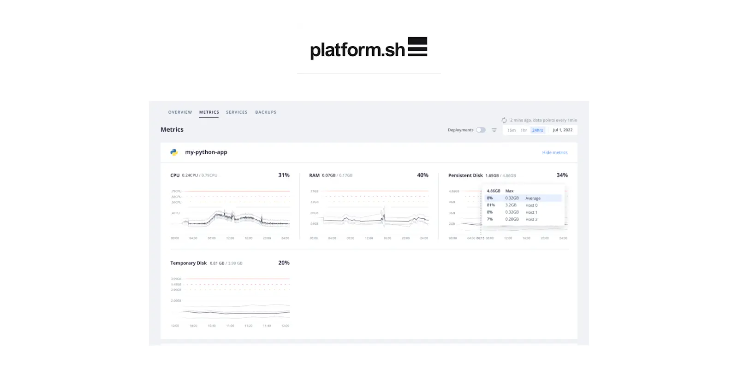
Task: Click the 4.86GB Max tooltip row
Action: pyautogui.click(x=524, y=191)
